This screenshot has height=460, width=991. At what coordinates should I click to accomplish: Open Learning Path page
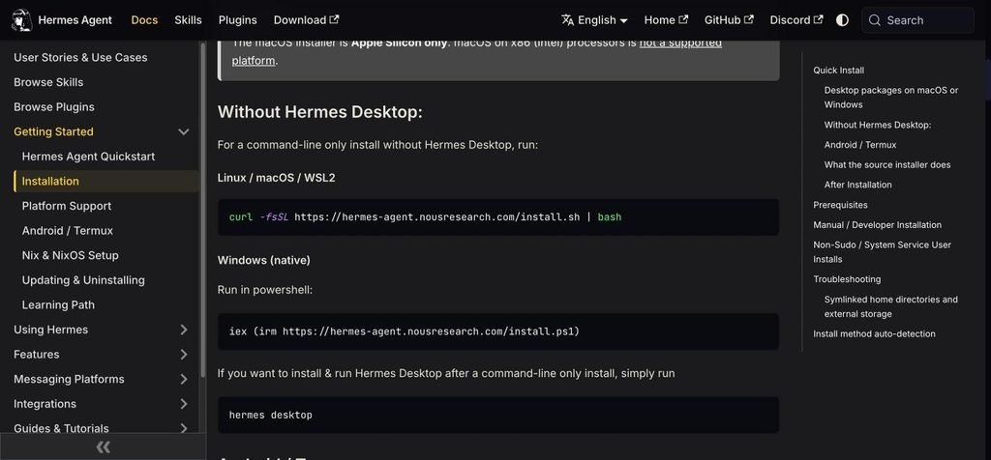coord(58,304)
